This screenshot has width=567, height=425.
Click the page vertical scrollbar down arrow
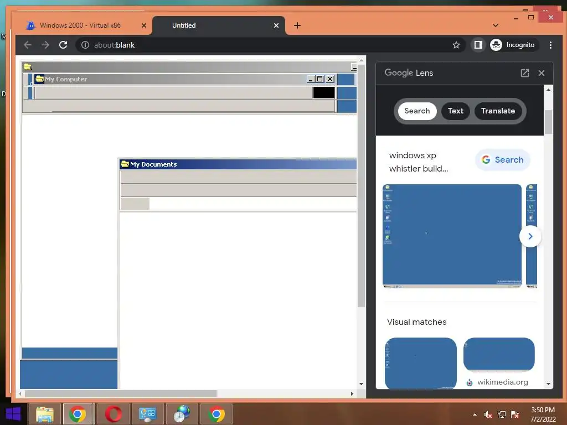361,384
